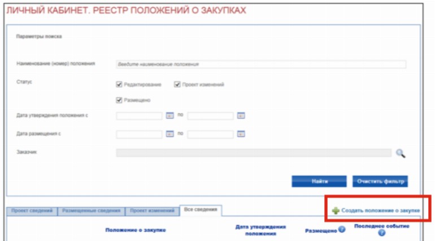Uncheck the Редактирование status checkbox
Viewport: 435px width, 241px height.
[119, 84]
